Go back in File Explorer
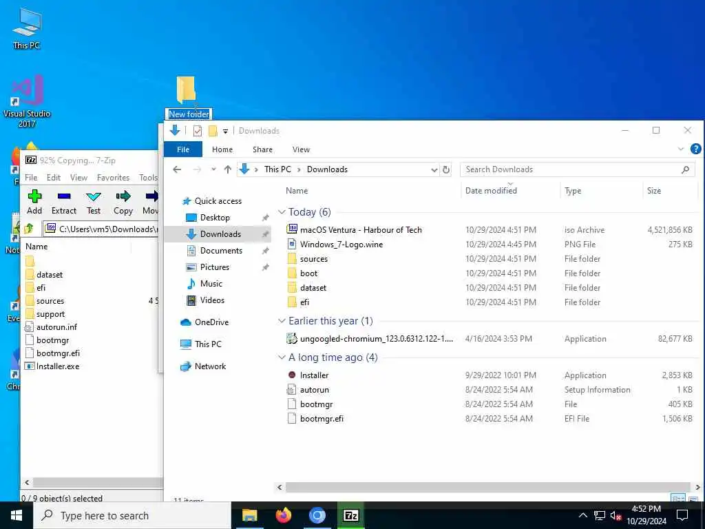705x529 pixels. pyautogui.click(x=177, y=169)
